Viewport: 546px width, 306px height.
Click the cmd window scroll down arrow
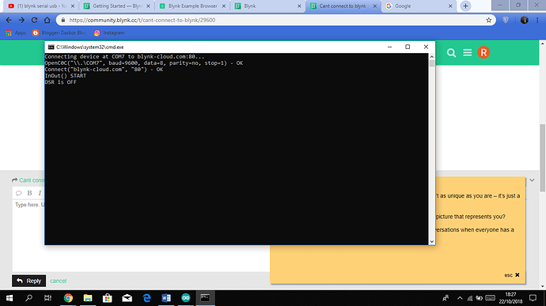click(432, 242)
